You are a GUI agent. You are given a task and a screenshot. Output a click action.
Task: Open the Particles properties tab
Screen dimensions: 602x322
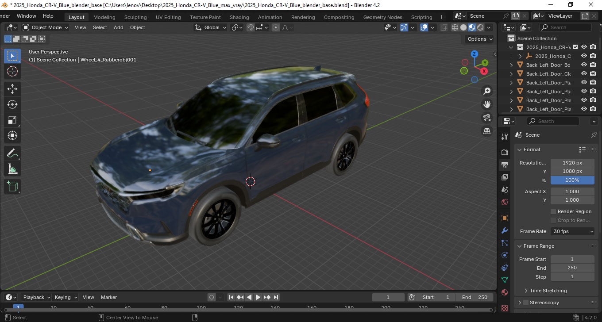point(504,243)
